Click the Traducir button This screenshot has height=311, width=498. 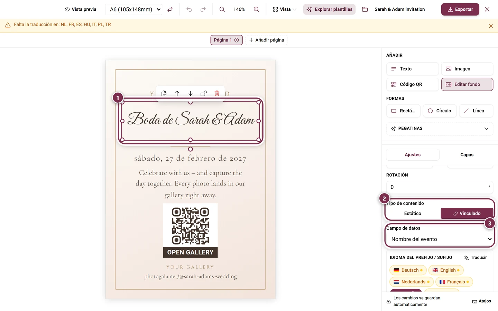click(475, 258)
